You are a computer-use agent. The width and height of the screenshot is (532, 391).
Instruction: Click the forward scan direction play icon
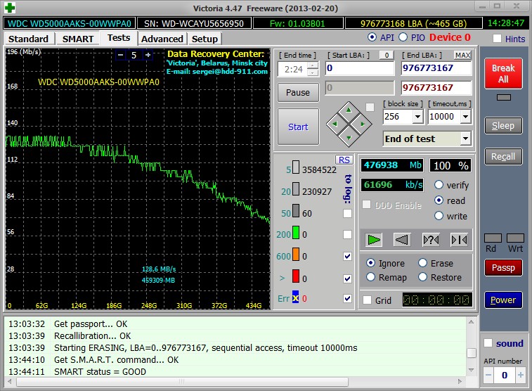374,240
